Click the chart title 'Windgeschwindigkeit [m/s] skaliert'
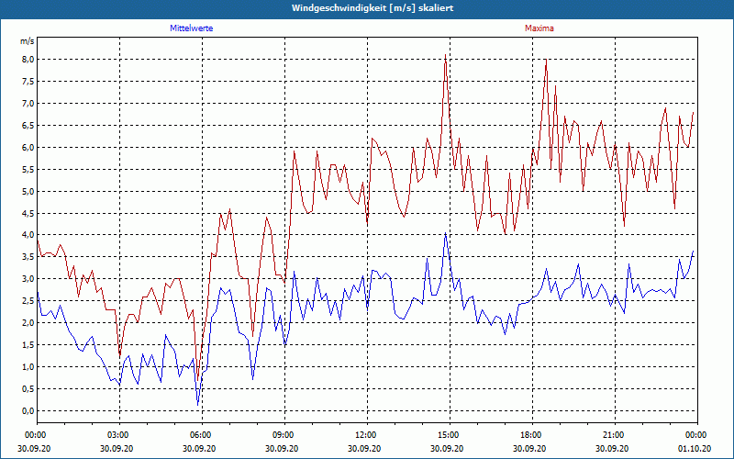The image size is (734, 459). tap(373, 8)
